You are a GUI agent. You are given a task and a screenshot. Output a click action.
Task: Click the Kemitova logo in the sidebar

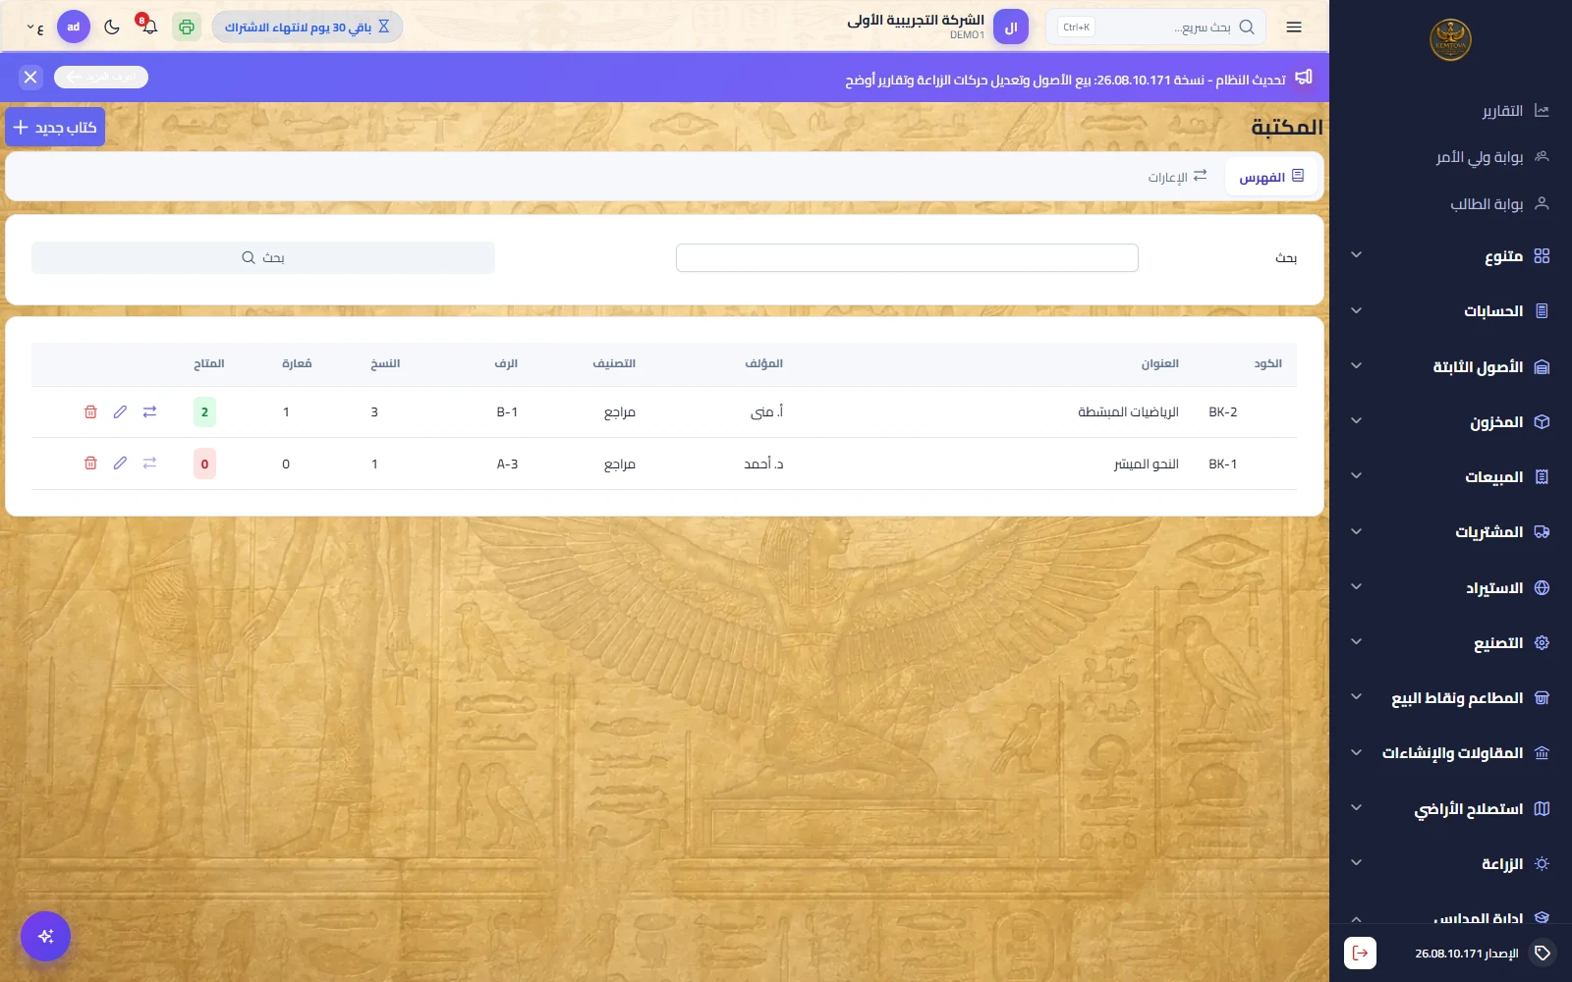point(1450,40)
